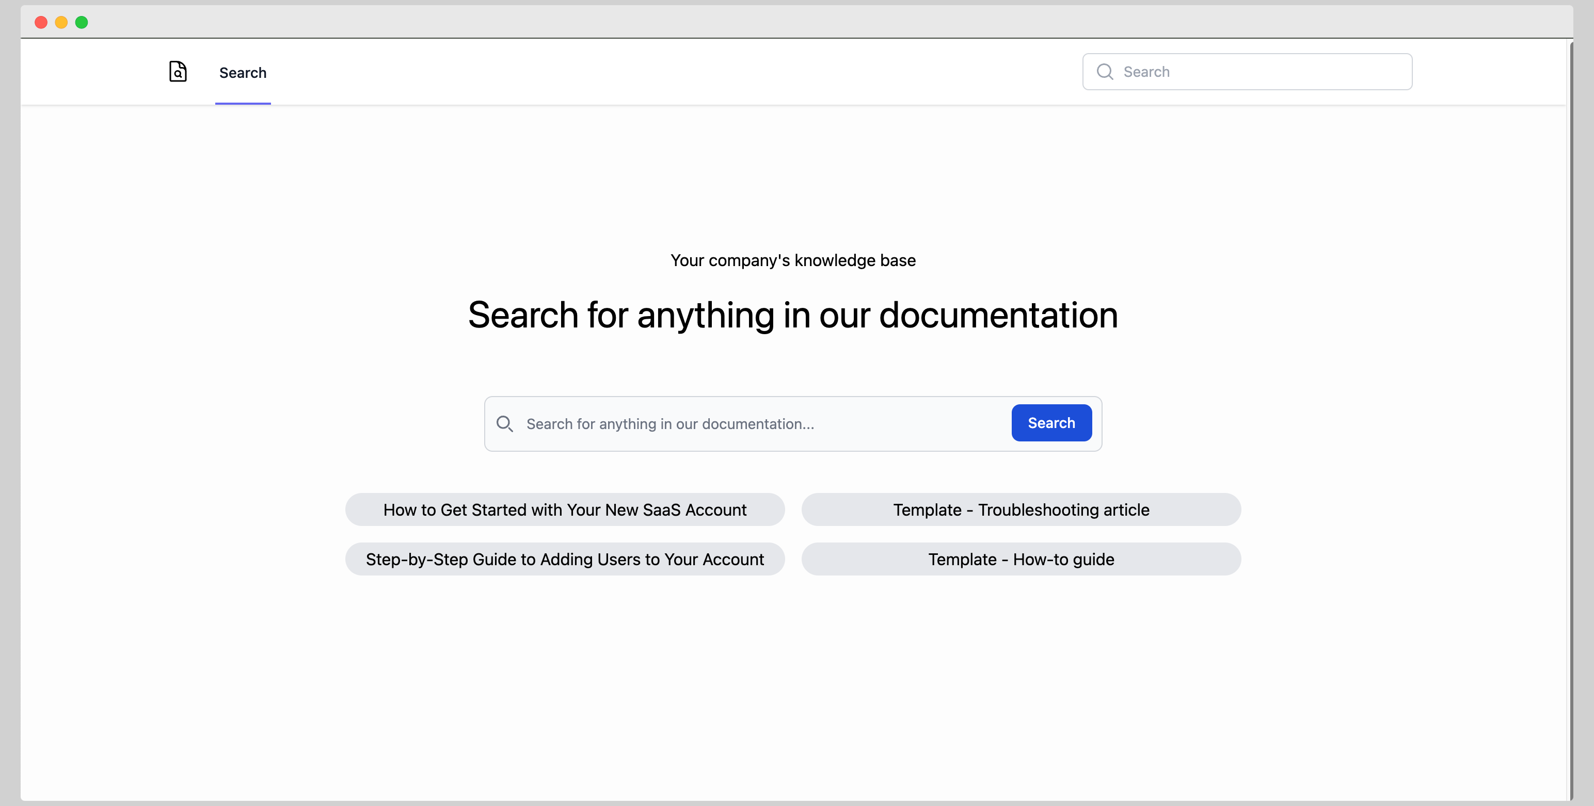Image resolution: width=1594 pixels, height=806 pixels.
Task: Click the magnifier icon in header search
Action: tap(1105, 72)
